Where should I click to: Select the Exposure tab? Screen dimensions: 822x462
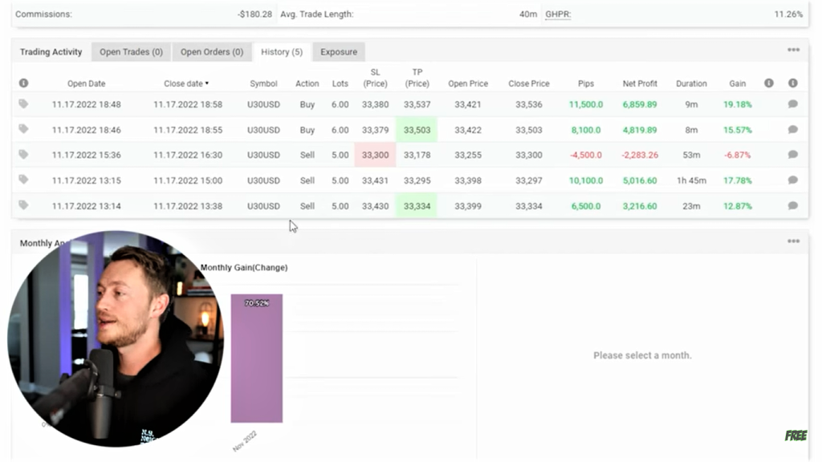339,52
